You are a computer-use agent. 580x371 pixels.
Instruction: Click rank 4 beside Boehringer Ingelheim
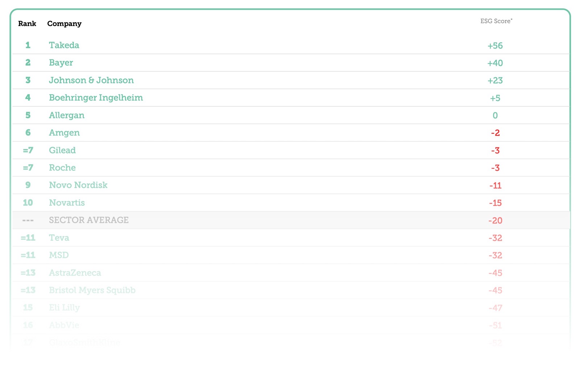[28, 97]
